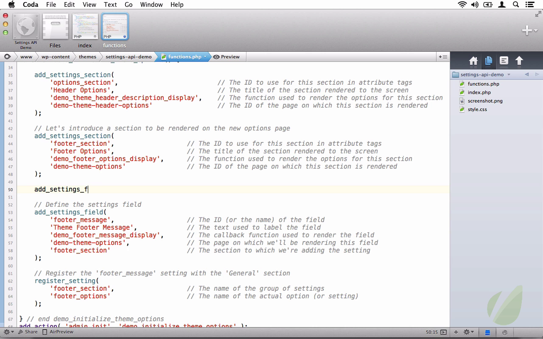Open the Edit menu

pyautogui.click(x=69, y=5)
